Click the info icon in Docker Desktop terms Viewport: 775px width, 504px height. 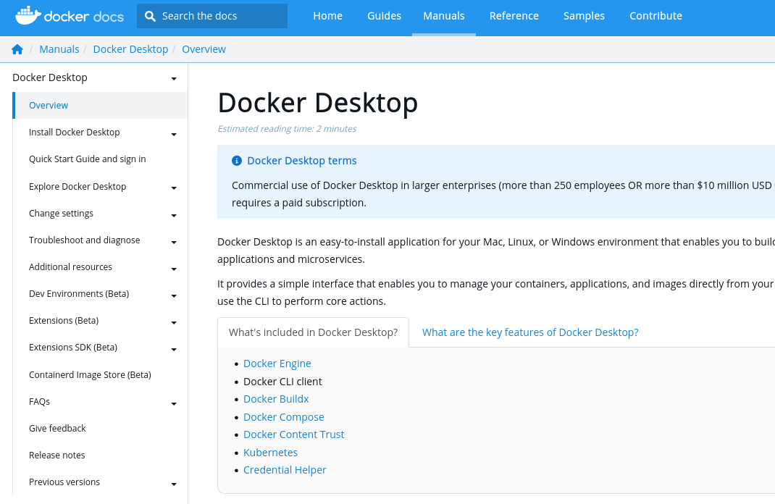pyautogui.click(x=237, y=160)
